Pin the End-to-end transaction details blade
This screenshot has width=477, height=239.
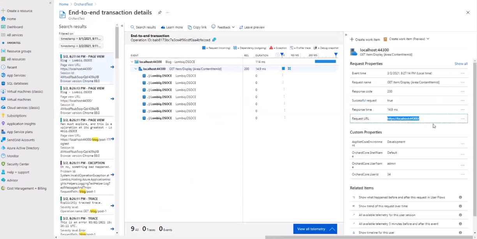pyautogui.click(x=160, y=12)
